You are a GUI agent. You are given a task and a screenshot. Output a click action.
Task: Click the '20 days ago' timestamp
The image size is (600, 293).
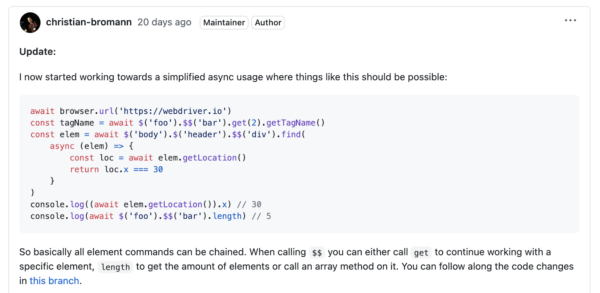click(164, 22)
